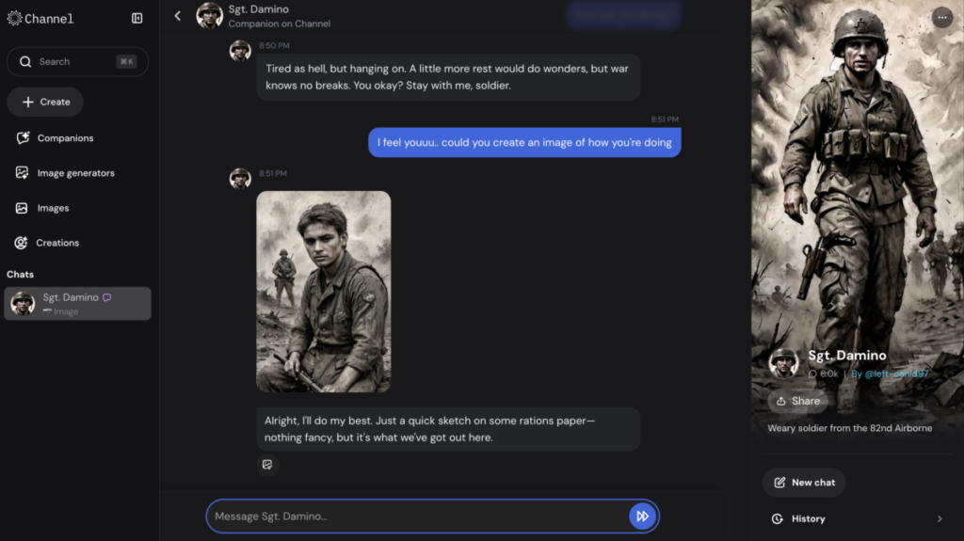Collapse the left sidebar panel
This screenshot has width=964, height=541.
[137, 18]
